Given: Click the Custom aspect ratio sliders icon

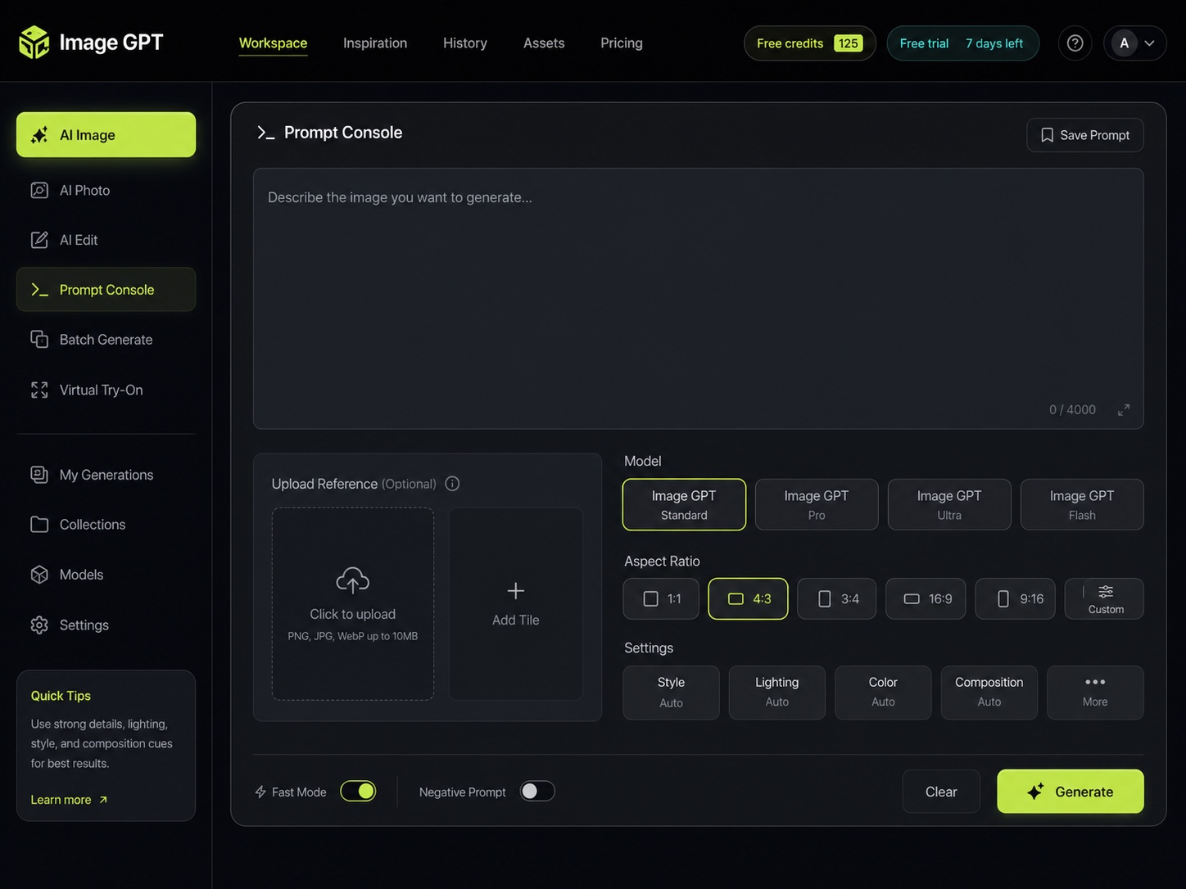Looking at the screenshot, I should [x=1106, y=591].
